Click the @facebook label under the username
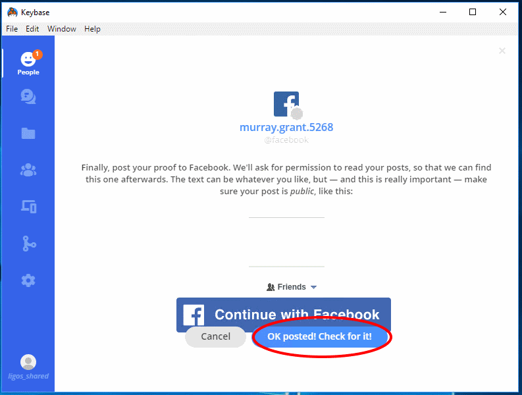 (286, 140)
